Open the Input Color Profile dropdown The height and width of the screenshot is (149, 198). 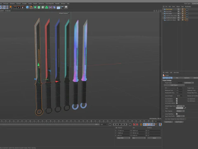pos(180,116)
